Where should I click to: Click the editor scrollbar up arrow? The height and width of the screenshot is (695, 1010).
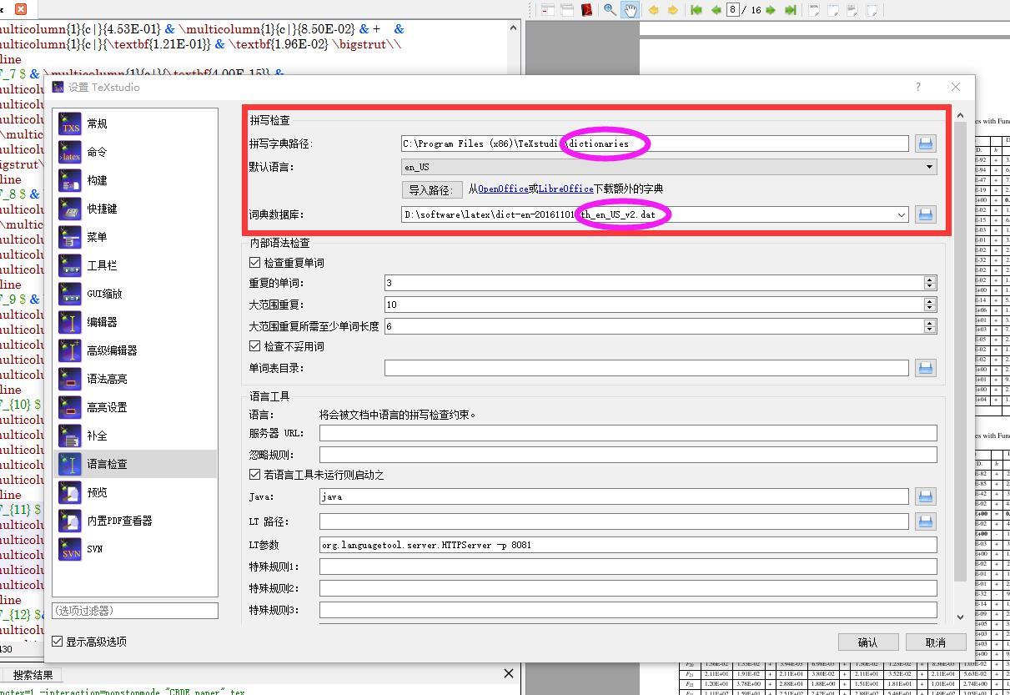pos(514,28)
